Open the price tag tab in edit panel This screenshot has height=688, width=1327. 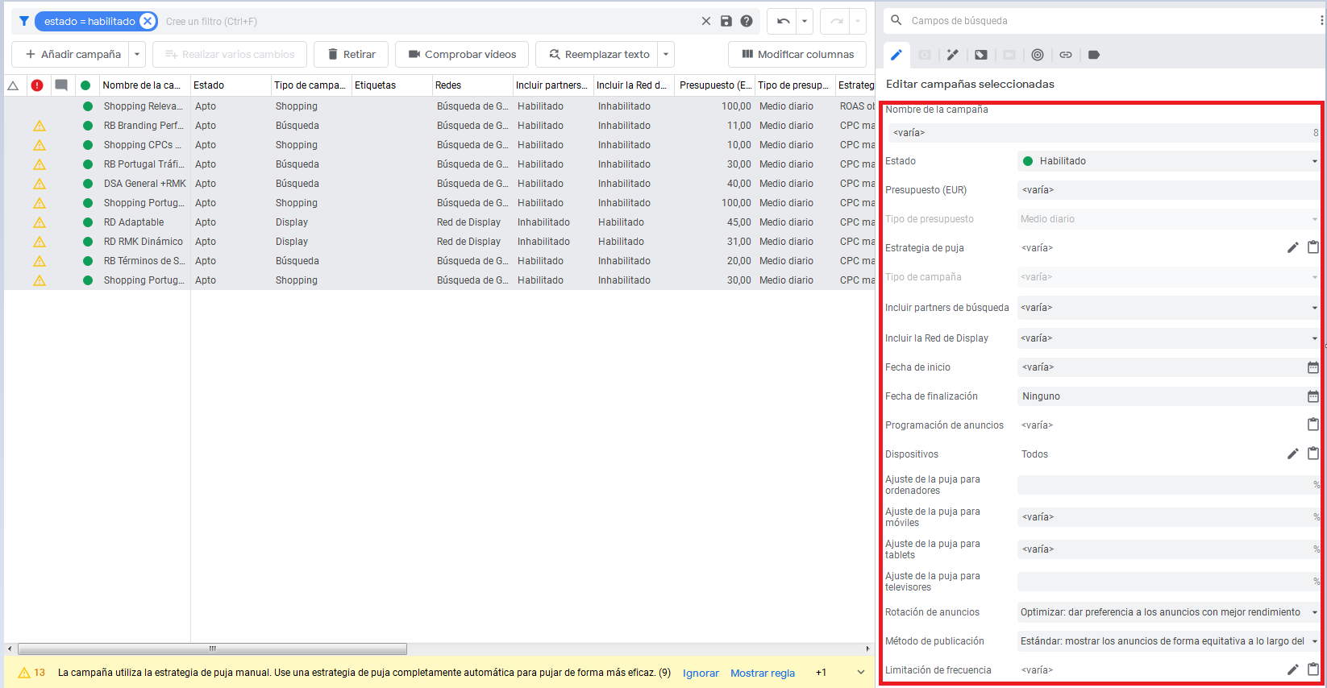tap(980, 55)
